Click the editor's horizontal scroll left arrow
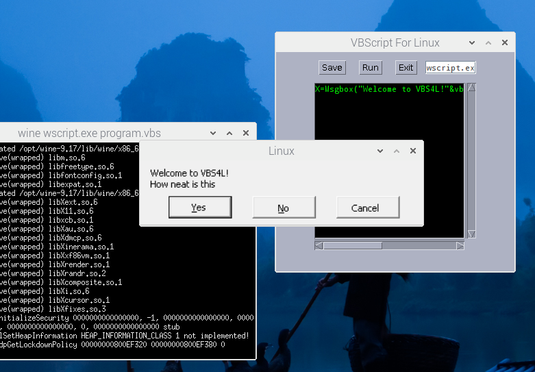 (319, 246)
